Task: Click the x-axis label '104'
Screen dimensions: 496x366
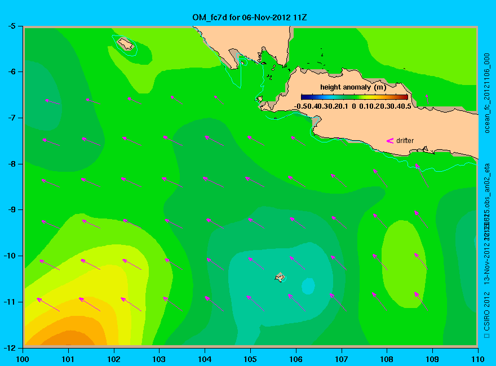Action: [x=205, y=359]
